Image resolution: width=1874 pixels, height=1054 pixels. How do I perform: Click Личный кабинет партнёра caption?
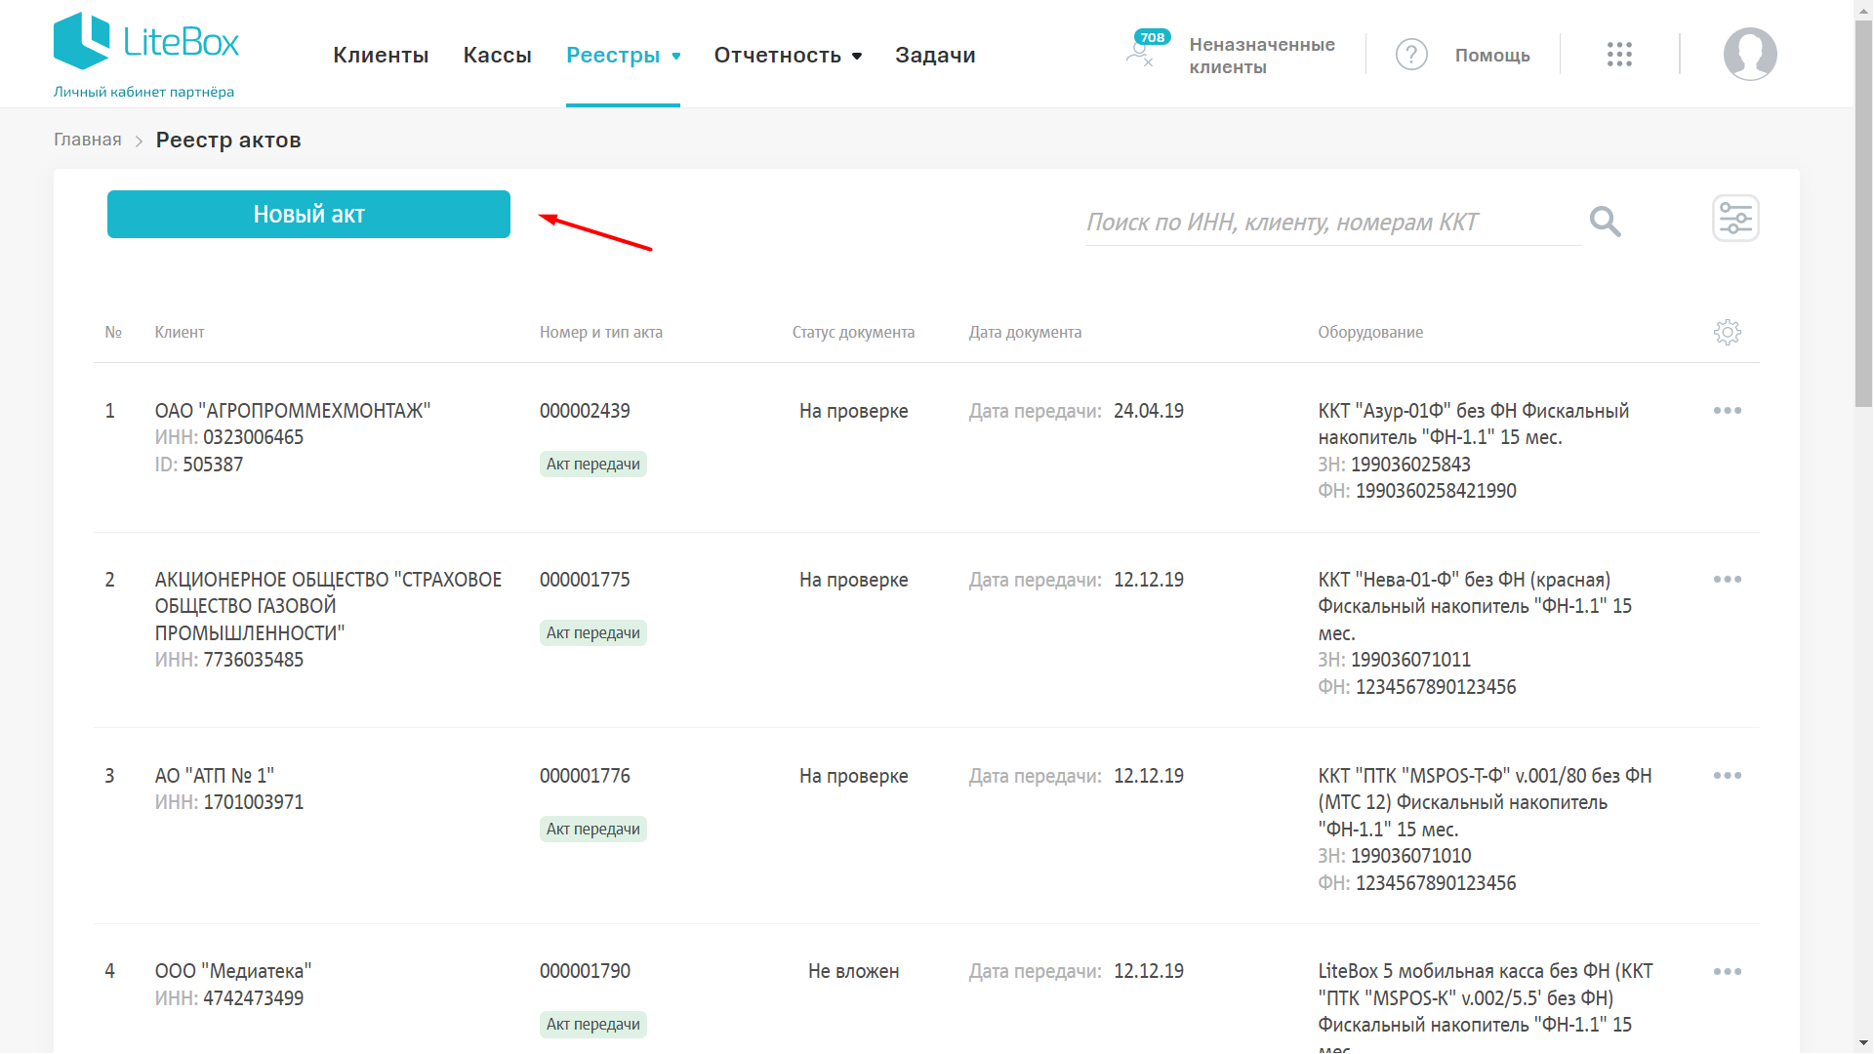(x=143, y=92)
